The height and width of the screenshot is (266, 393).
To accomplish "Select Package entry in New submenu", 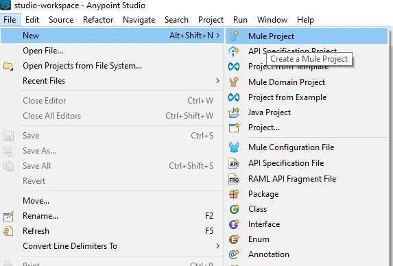I will [307, 194].
